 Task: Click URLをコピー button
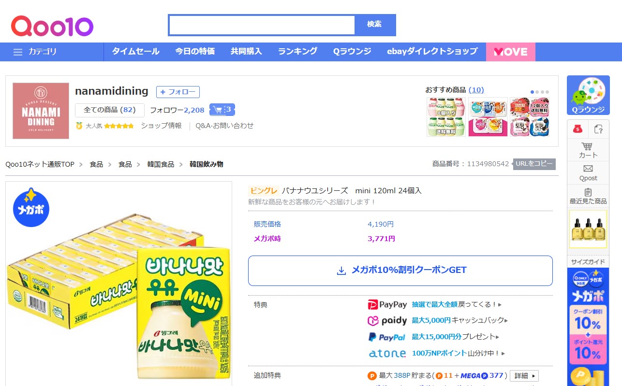[x=534, y=164]
